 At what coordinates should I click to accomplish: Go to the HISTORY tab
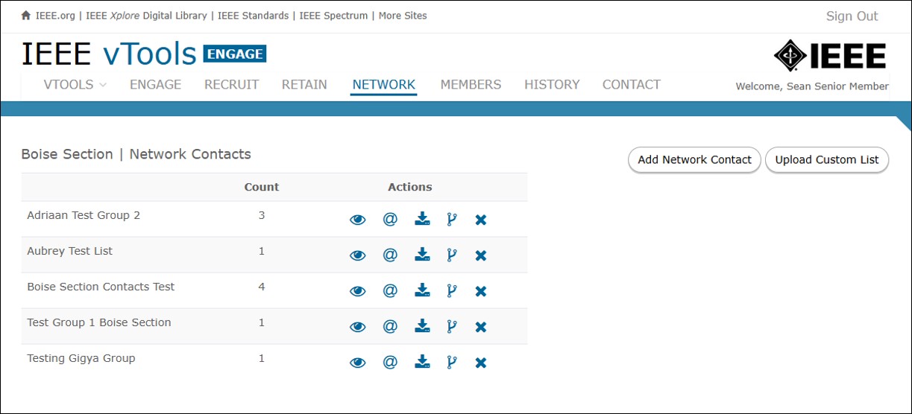(552, 85)
